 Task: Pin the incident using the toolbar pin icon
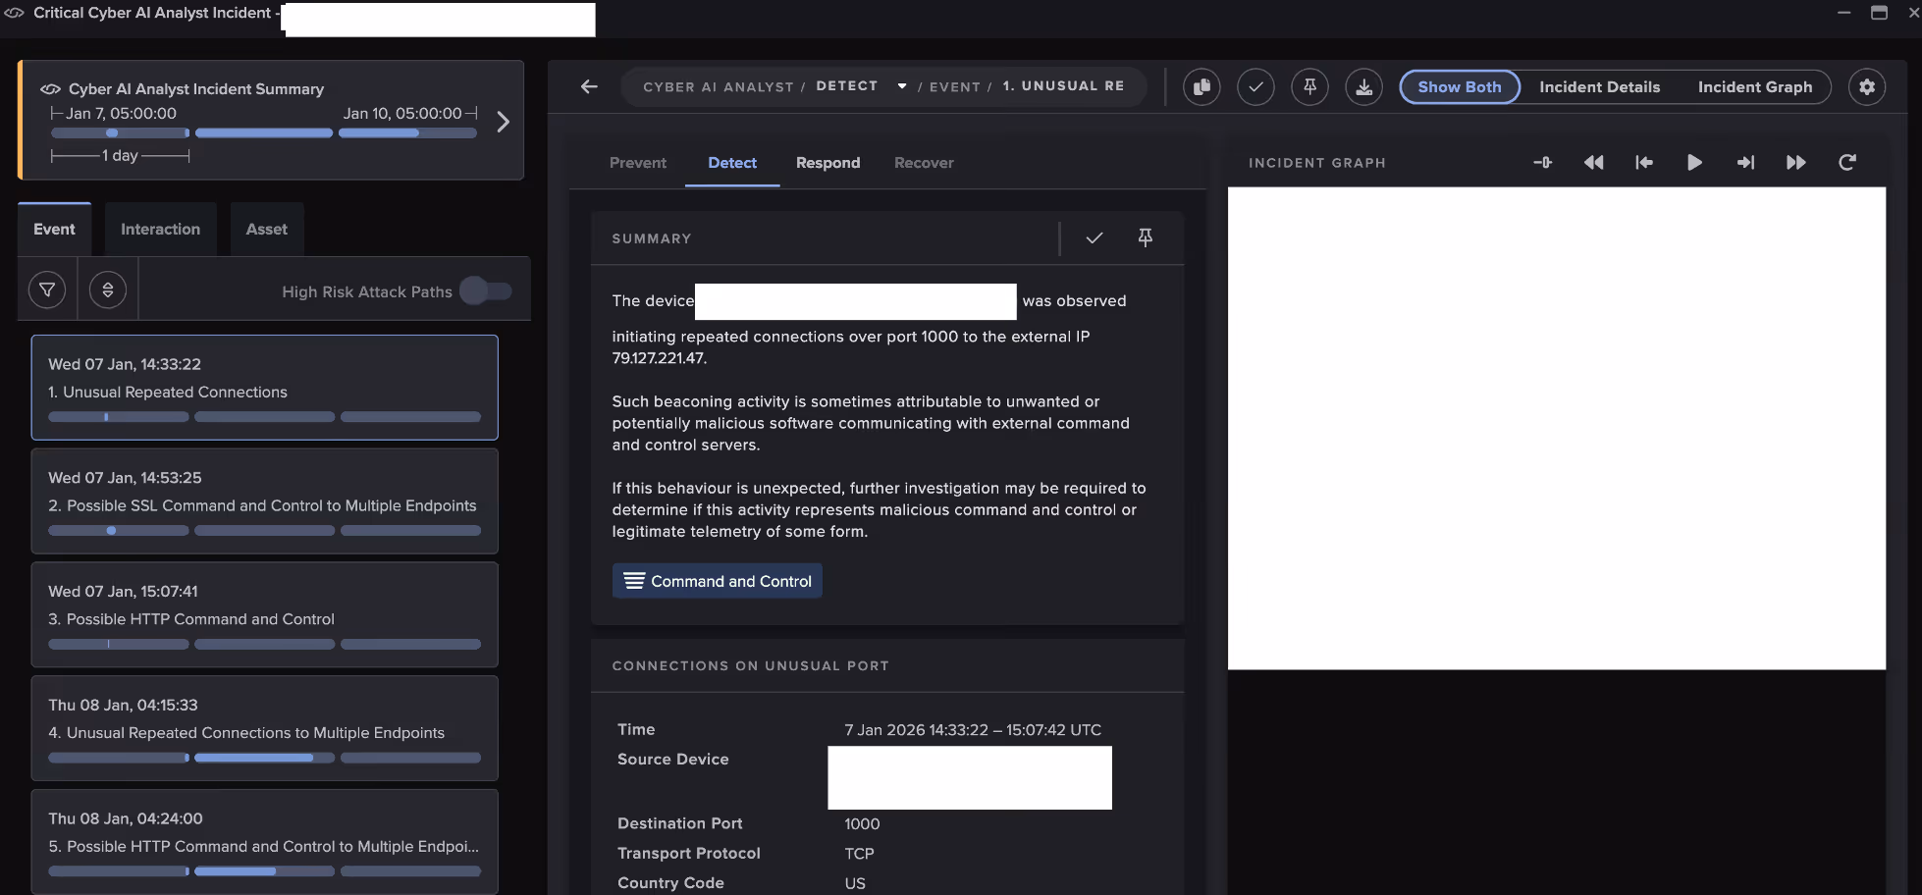(1309, 87)
